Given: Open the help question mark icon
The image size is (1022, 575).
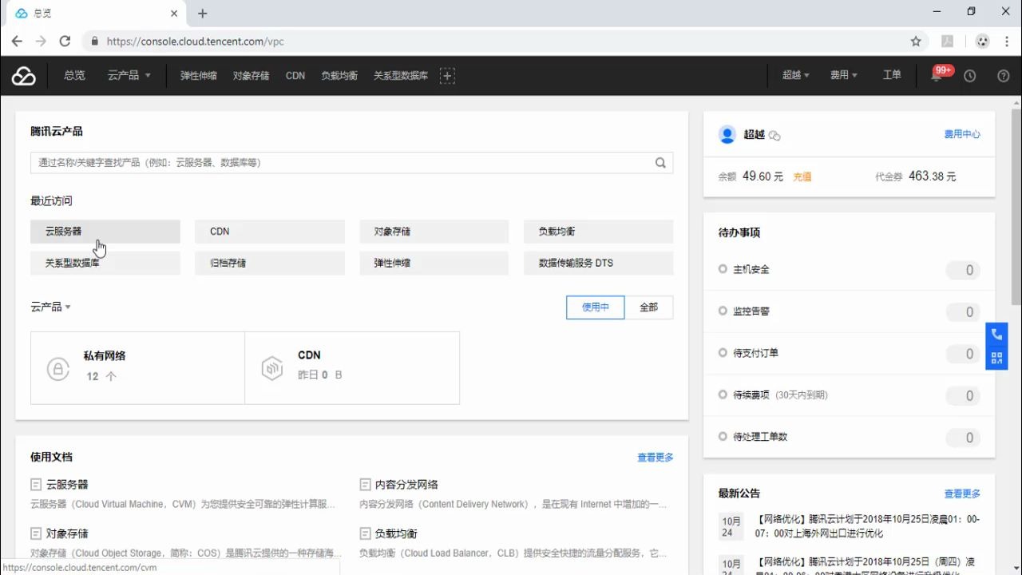Looking at the screenshot, I should (x=1004, y=76).
